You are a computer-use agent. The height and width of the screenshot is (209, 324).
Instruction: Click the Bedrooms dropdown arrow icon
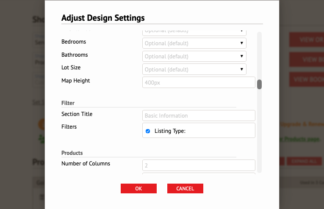[x=241, y=43]
